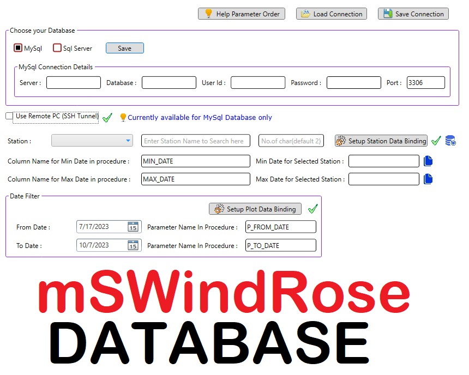
Task: Click the No.of char(default 2) field
Action: 291,141
